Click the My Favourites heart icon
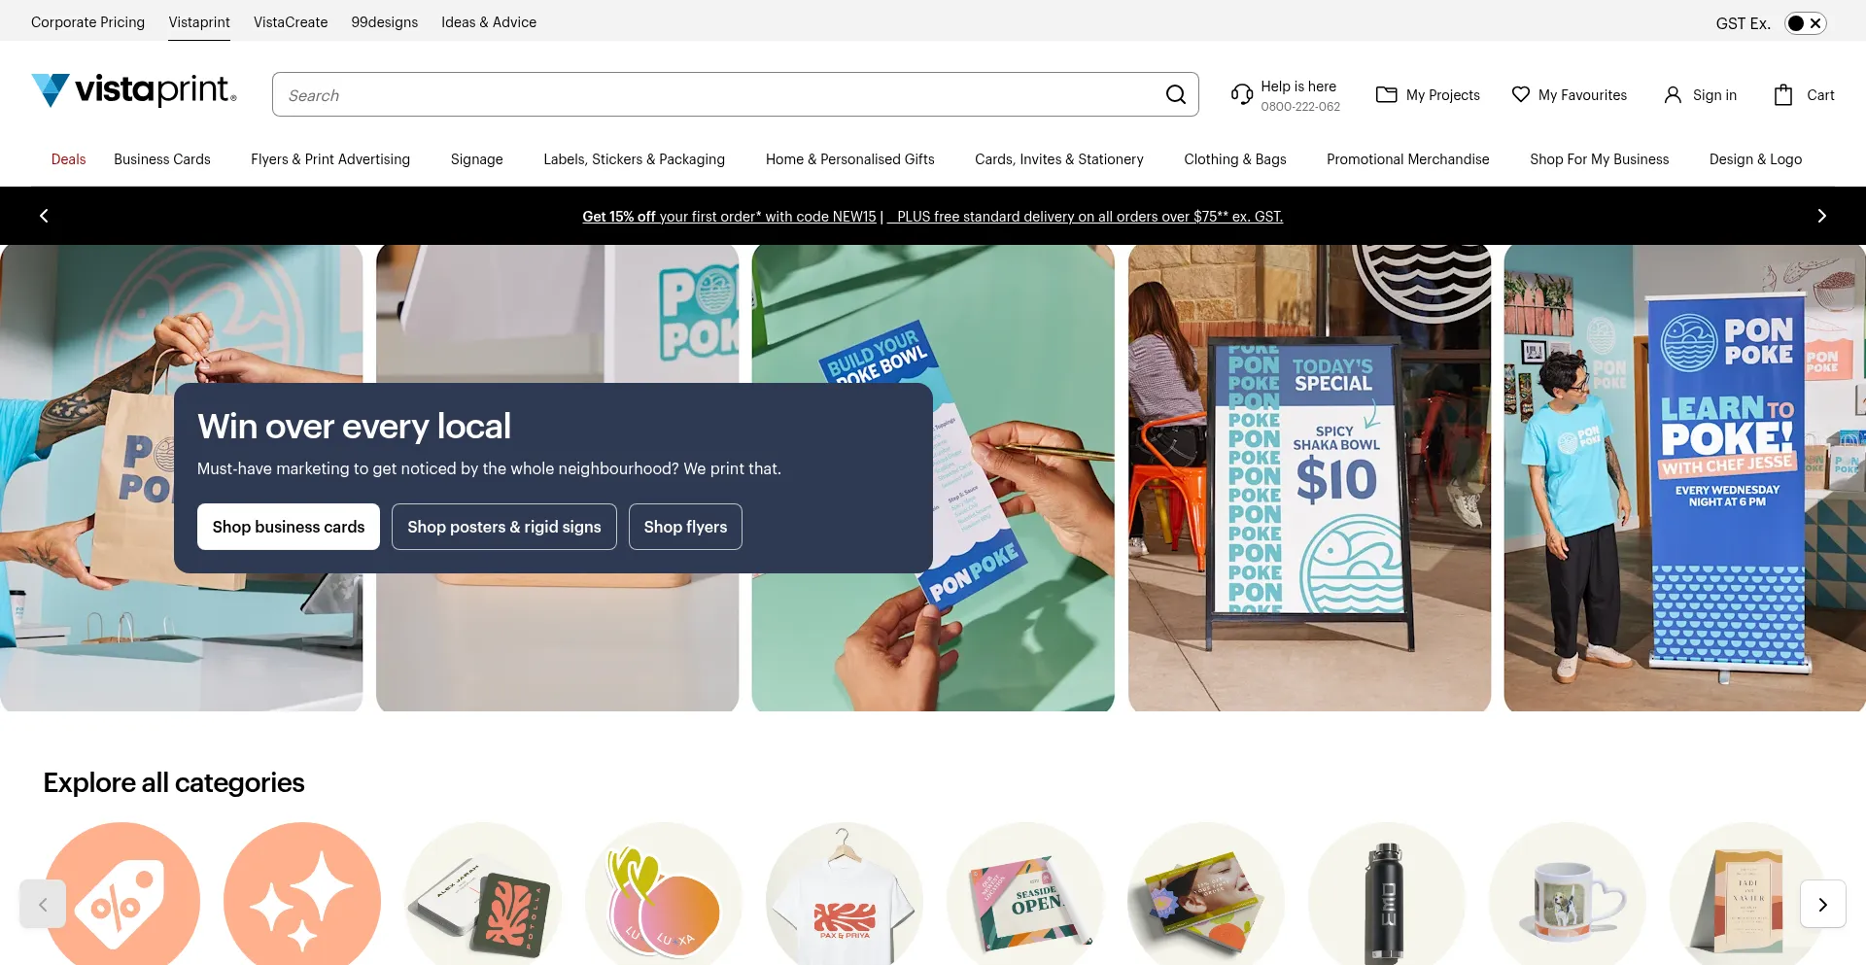The width and height of the screenshot is (1866, 965). pyautogui.click(x=1520, y=94)
